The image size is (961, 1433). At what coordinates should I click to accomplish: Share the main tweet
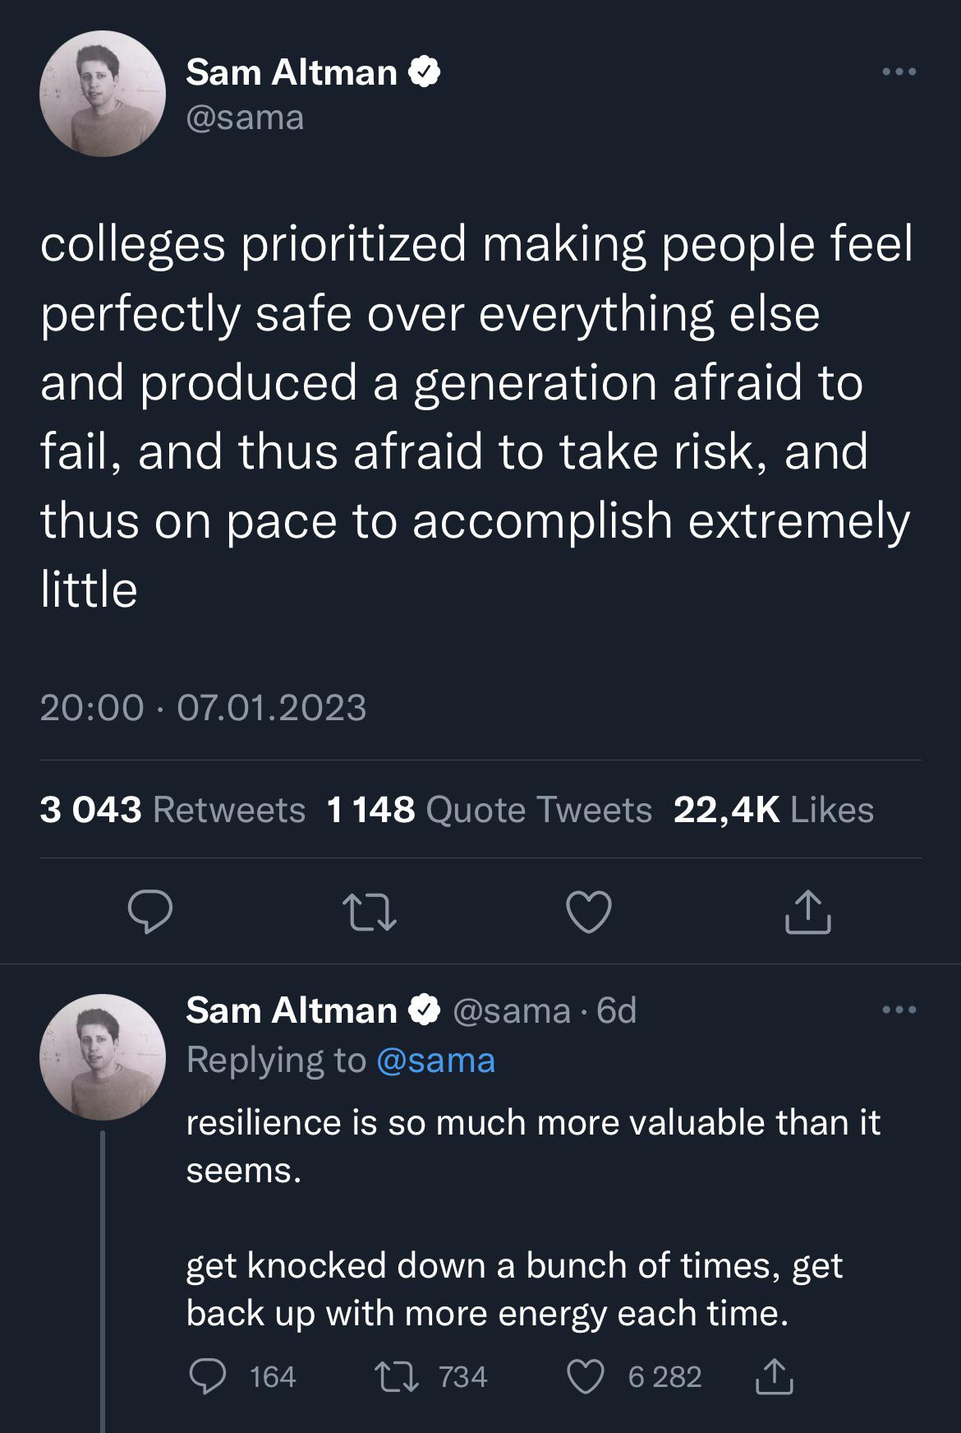(808, 912)
